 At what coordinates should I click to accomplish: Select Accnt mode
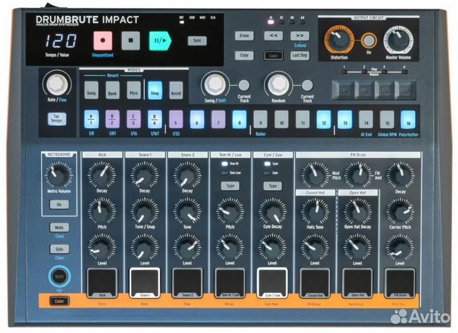[x=176, y=90]
